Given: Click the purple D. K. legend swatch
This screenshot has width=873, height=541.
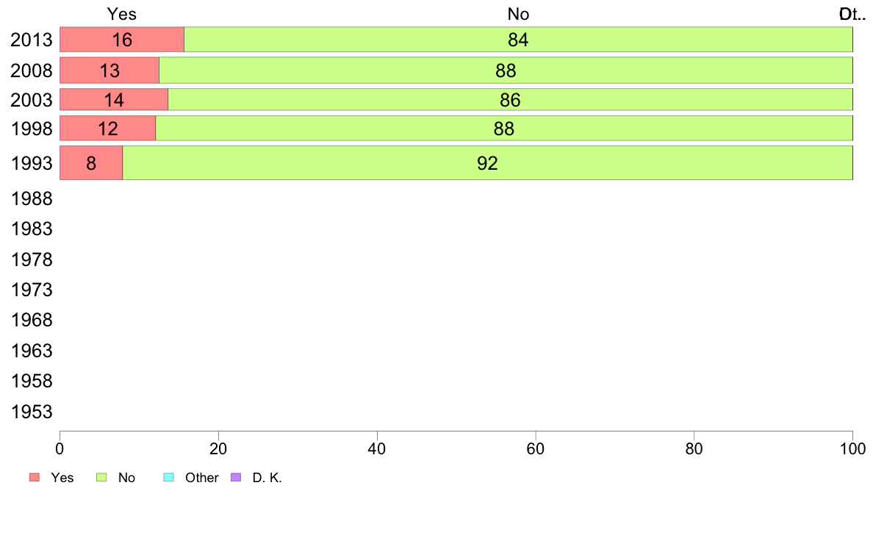Looking at the screenshot, I should (x=235, y=478).
